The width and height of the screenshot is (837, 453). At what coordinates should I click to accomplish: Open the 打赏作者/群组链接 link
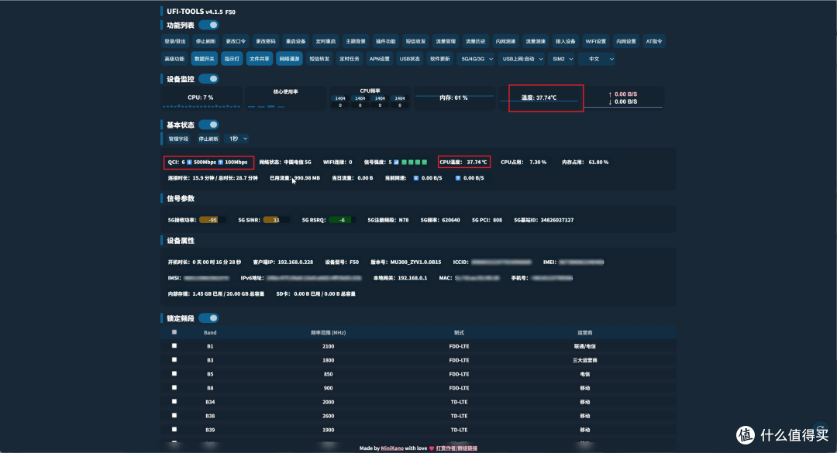[456, 448]
